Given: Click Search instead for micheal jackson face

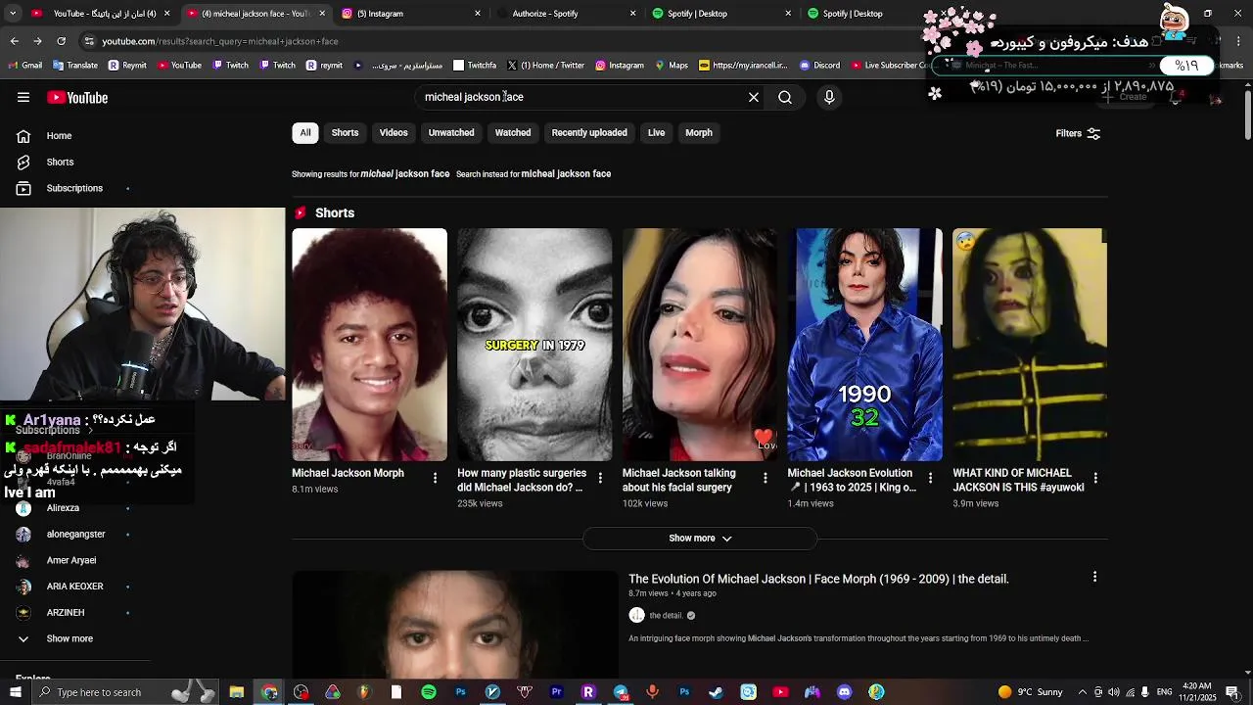Looking at the screenshot, I should pyautogui.click(x=534, y=174).
